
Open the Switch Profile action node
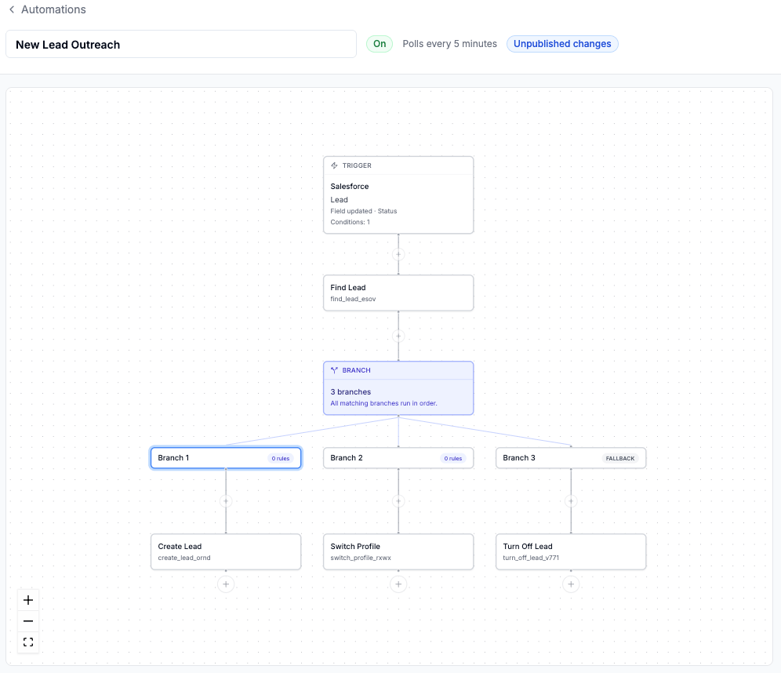point(398,552)
